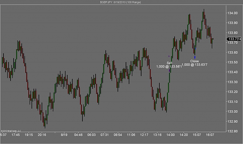
Task: Click the 17:45 time axis label
Action: click(16, 135)
